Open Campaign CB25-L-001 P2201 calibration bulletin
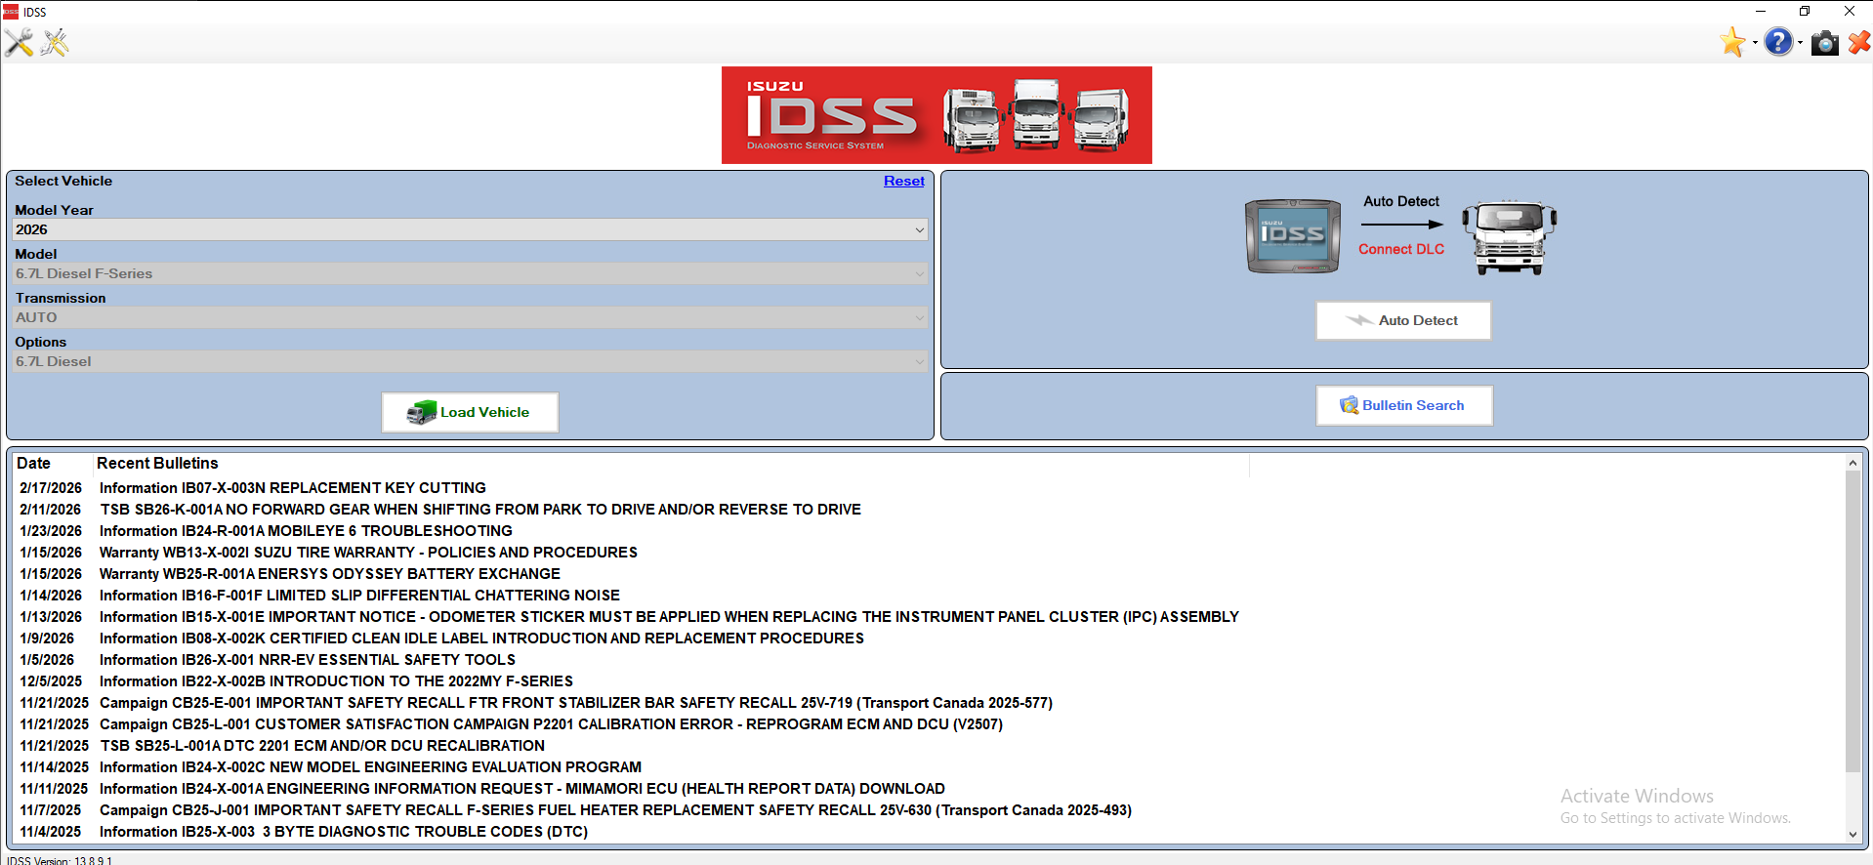 (551, 724)
